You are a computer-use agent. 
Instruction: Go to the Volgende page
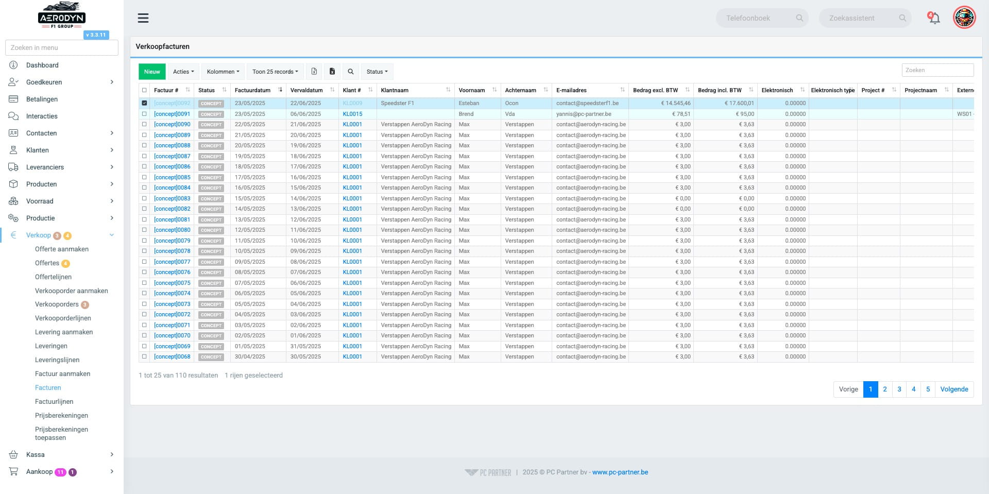pyautogui.click(x=954, y=389)
